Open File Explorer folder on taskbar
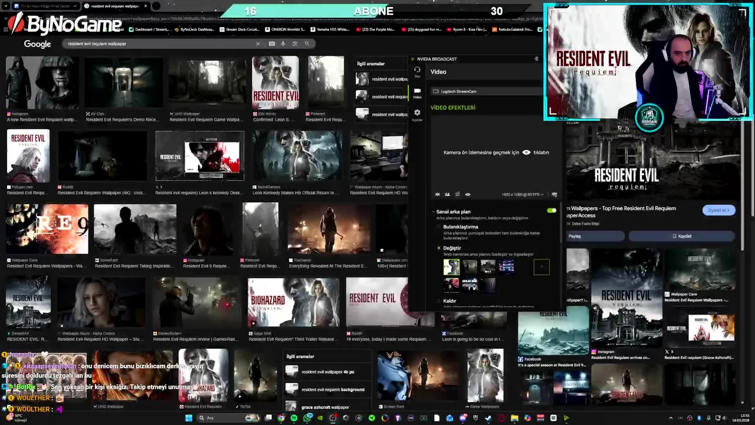 coord(514,418)
